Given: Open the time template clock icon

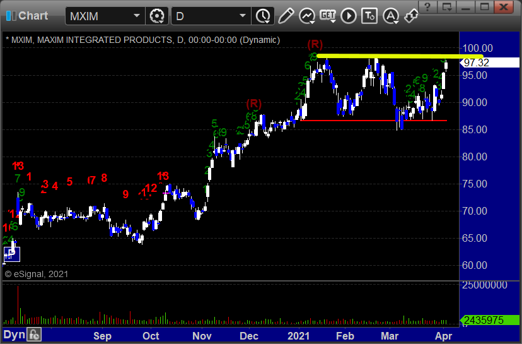Looking at the screenshot, I should tap(263, 16).
